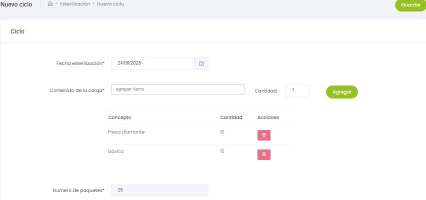Viewport: 426px width, 200px height.
Task: Click the Concepto column header
Action: point(119,117)
